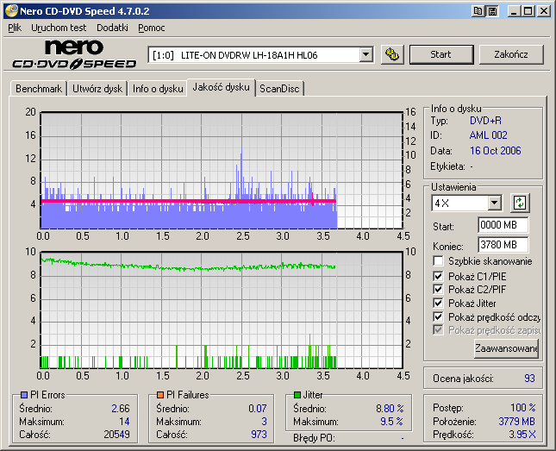Minimize the Nero CD-DVD Speed window
This screenshot has width=556, height=451.
[x=514, y=11]
